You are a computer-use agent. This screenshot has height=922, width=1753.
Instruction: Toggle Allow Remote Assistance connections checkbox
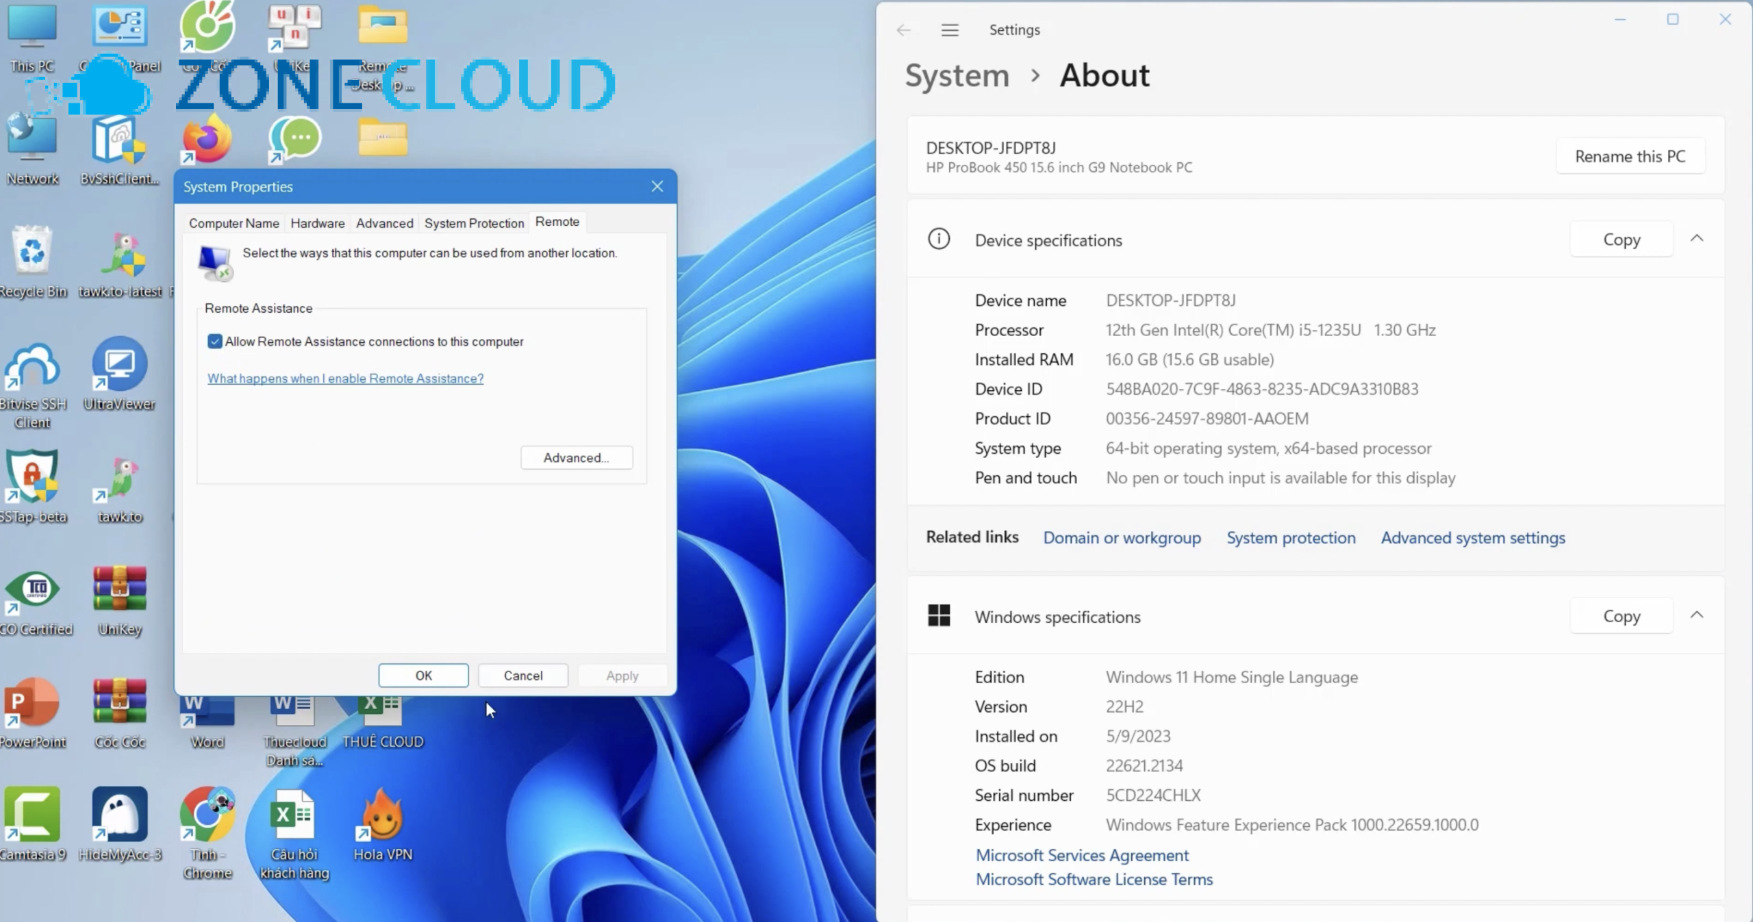coord(215,342)
